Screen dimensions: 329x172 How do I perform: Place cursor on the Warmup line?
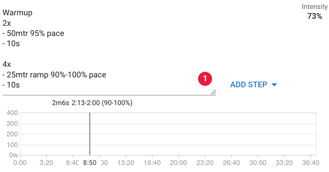(x=17, y=13)
